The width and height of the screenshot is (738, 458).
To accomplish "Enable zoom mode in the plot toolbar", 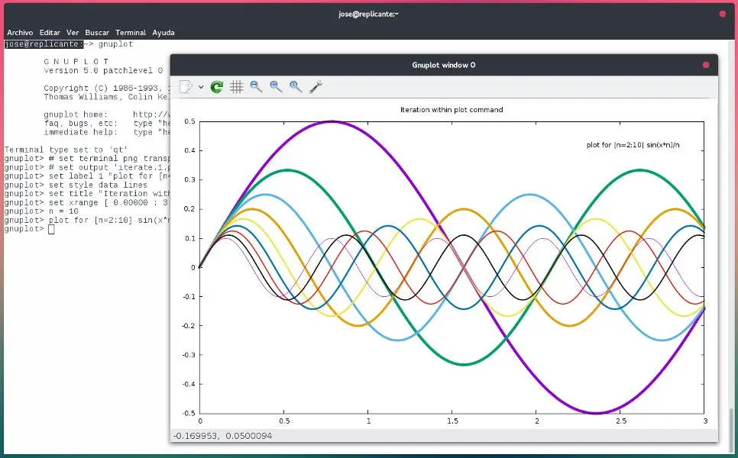I will [x=275, y=86].
